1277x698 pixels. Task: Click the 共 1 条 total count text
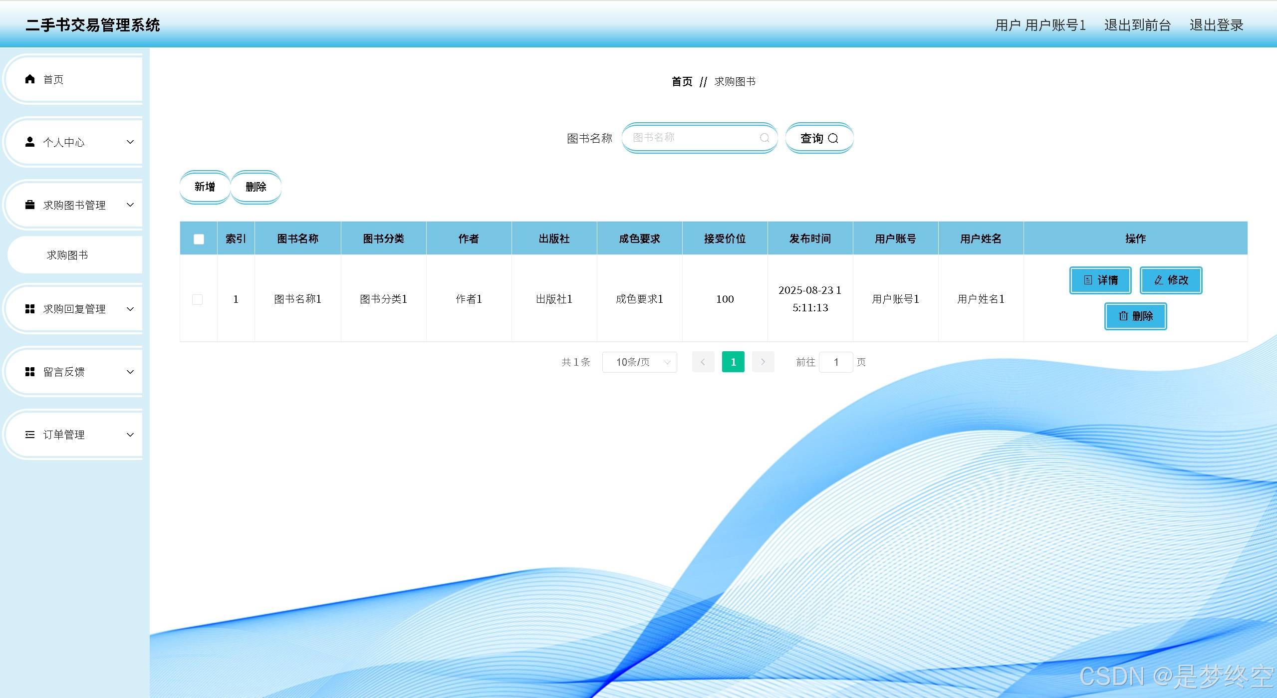pos(576,362)
